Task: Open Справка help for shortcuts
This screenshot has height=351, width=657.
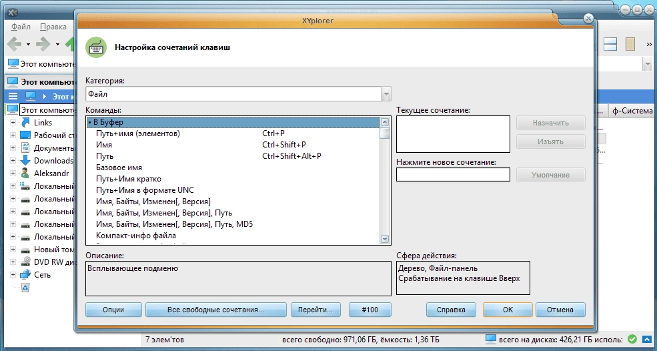Action: pos(451,310)
